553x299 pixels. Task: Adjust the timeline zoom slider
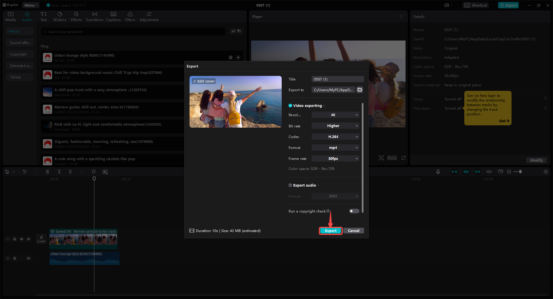tap(520, 172)
